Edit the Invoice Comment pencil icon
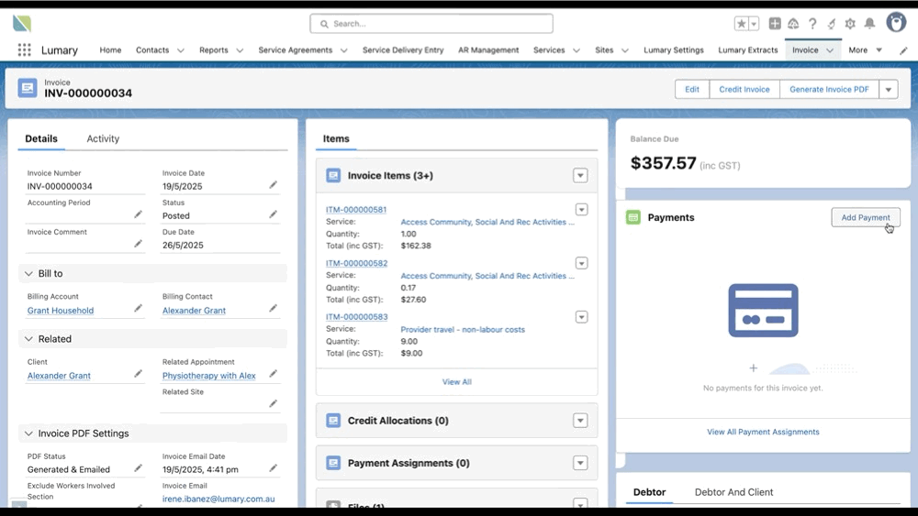The width and height of the screenshot is (918, 516). tap(138, 244)
